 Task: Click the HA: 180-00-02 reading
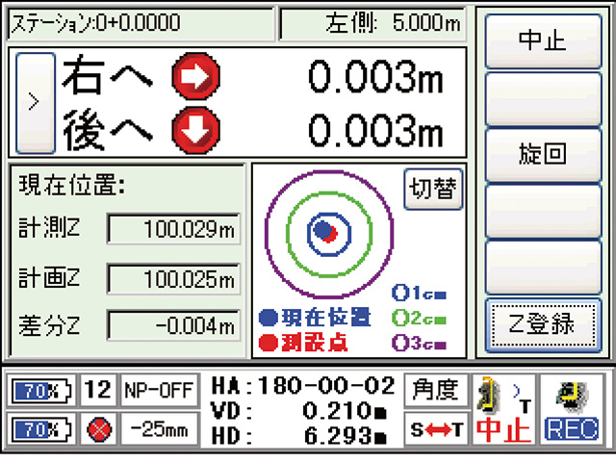(x=302, y=386)
